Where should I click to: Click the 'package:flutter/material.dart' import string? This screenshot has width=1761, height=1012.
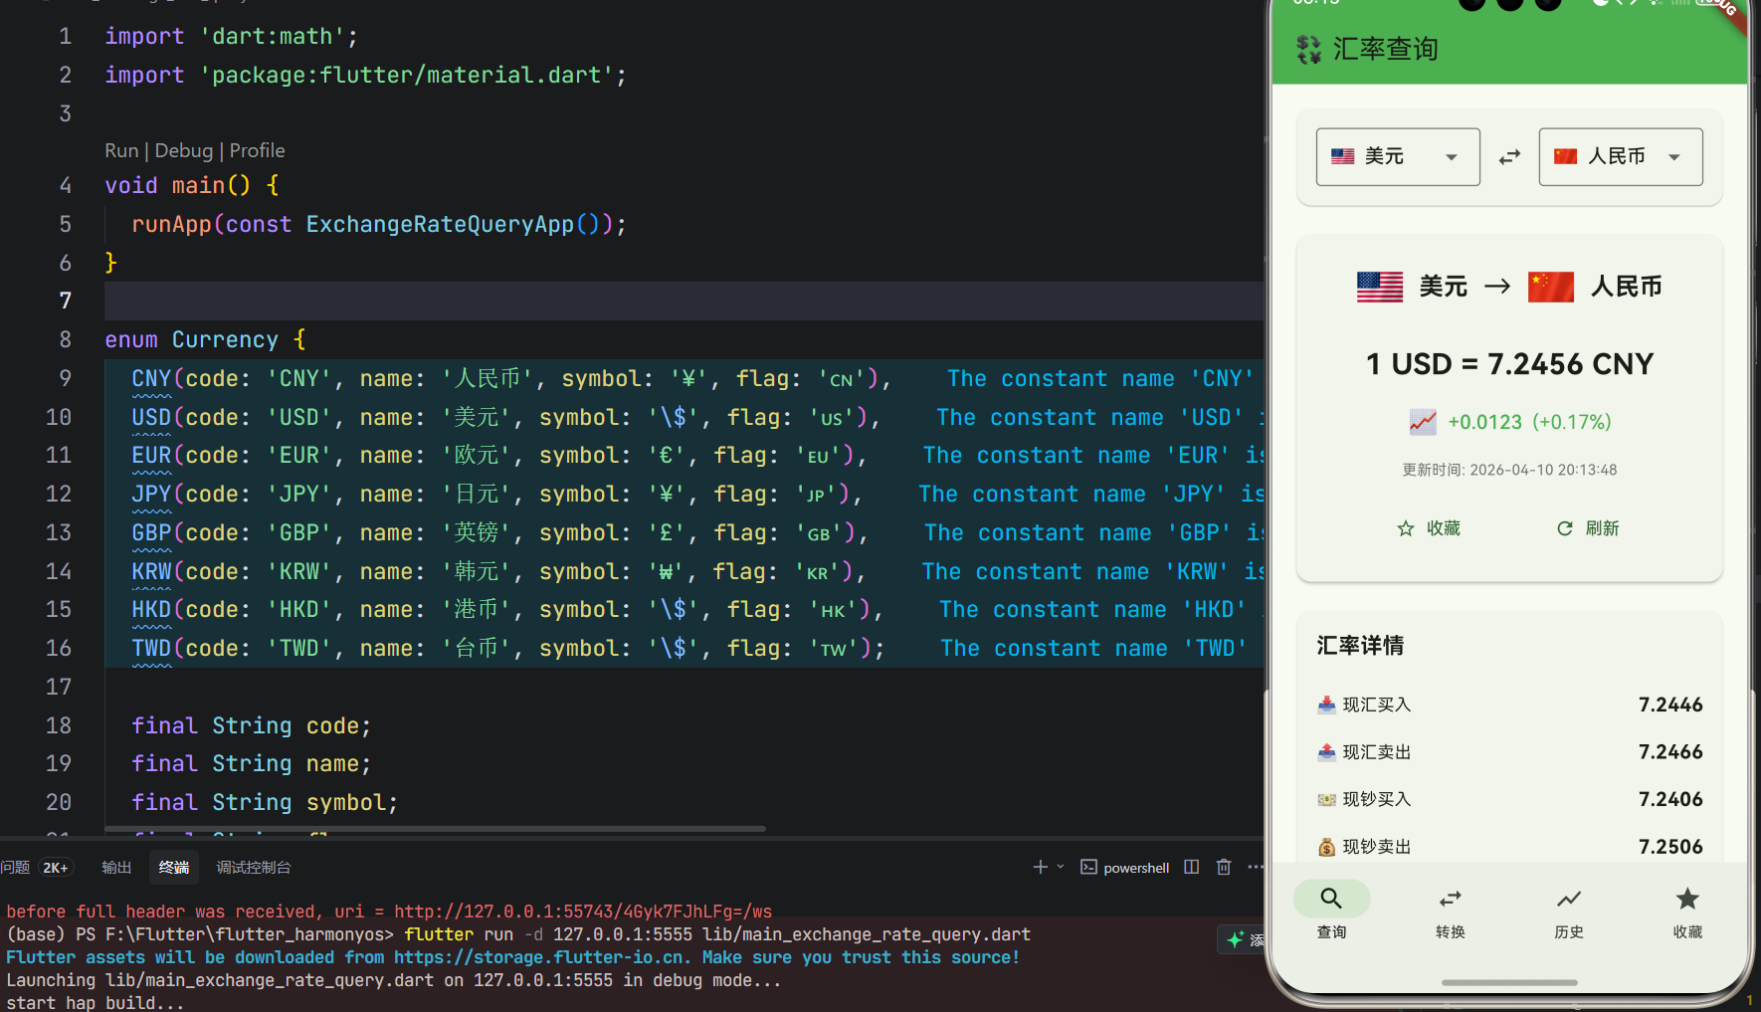click(x=407, y=76)
